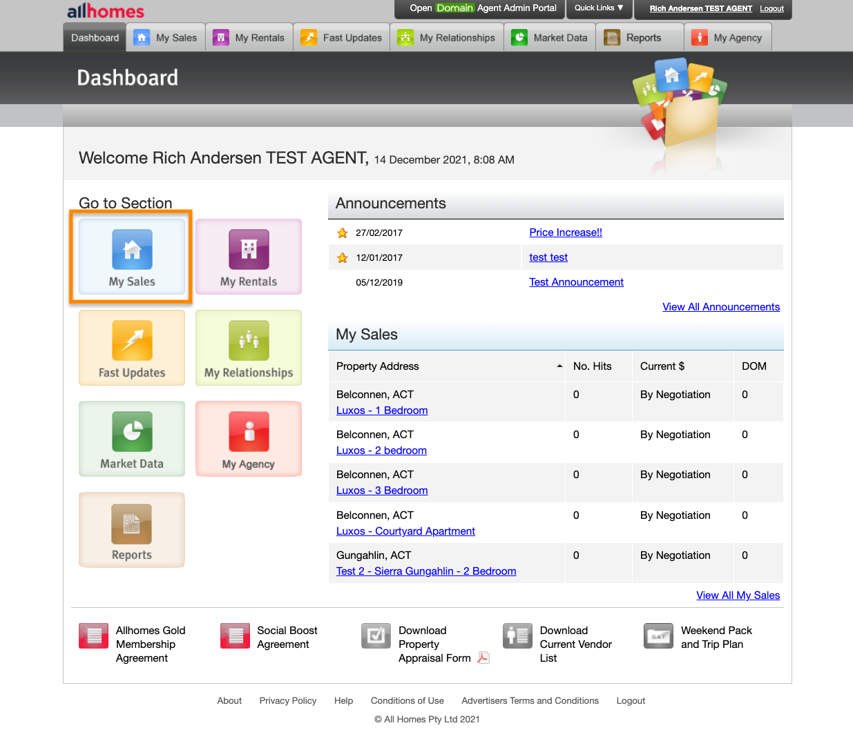The width and height of the screenshot is (853, 730).
Task: Open the My Agency section tile
Action: pyautogui.click(x=249, y=439)
